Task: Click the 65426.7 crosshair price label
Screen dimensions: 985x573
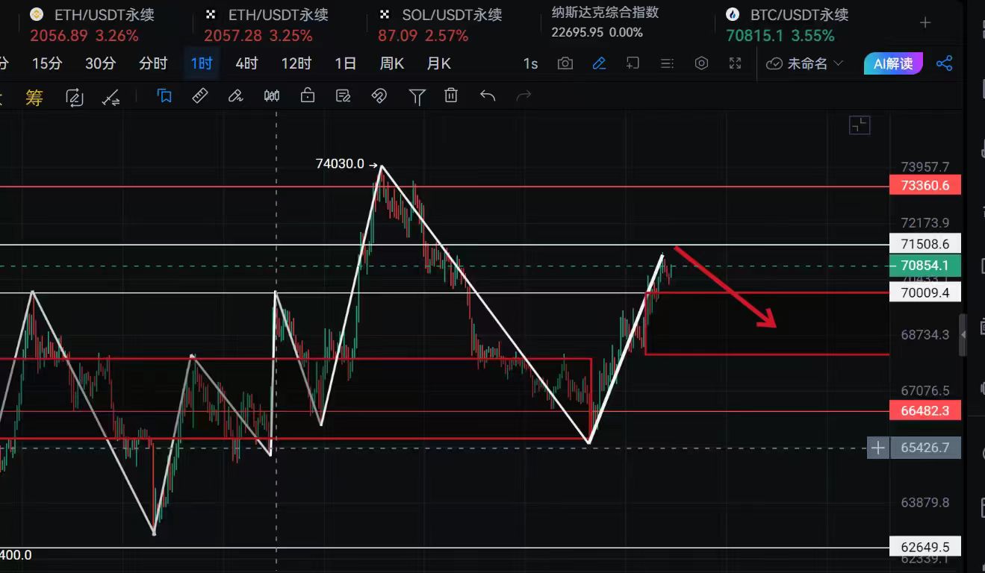Action: pos(925,448)
